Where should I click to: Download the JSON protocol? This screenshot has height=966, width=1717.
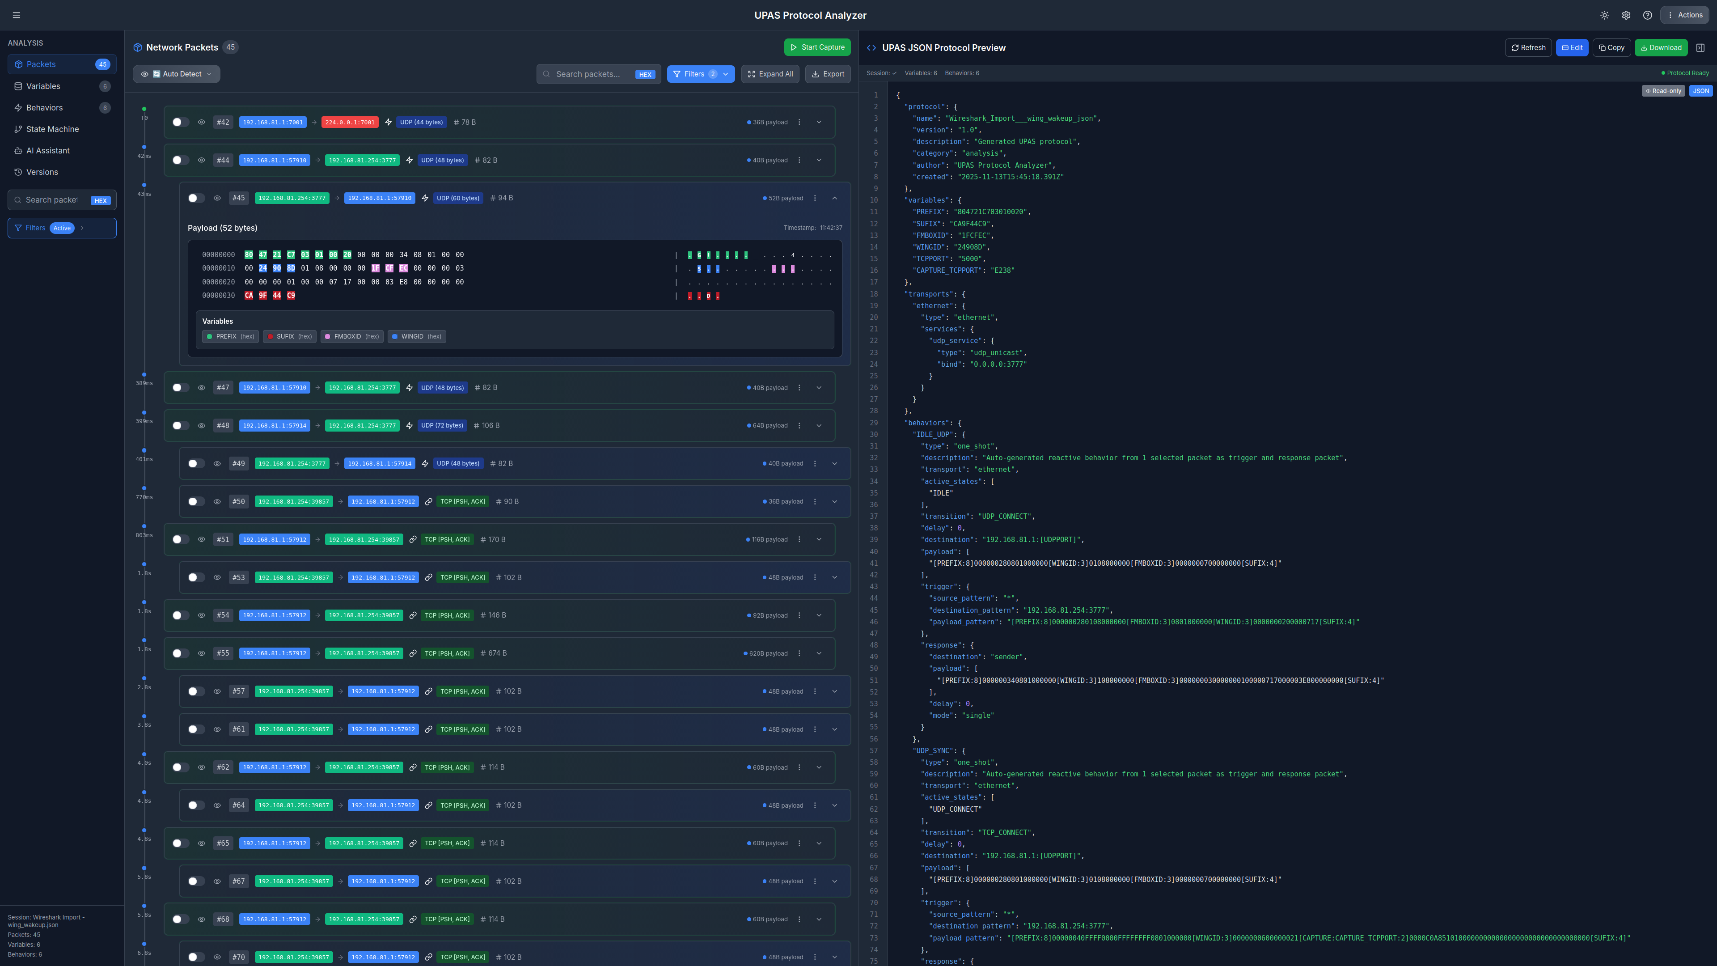click(x=1660, y=47)
